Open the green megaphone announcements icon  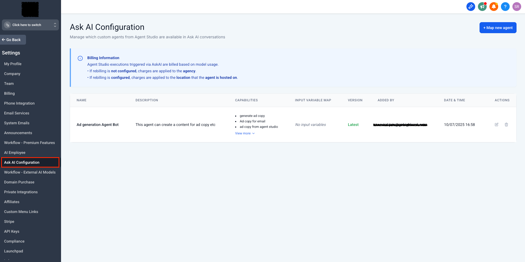coord(482,7)
